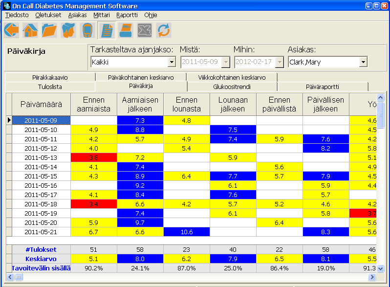Image resolution: width=390 pixels, height=287 pixels.
Task: Click the printer toolbar icon
Action: tap(126, 30)
